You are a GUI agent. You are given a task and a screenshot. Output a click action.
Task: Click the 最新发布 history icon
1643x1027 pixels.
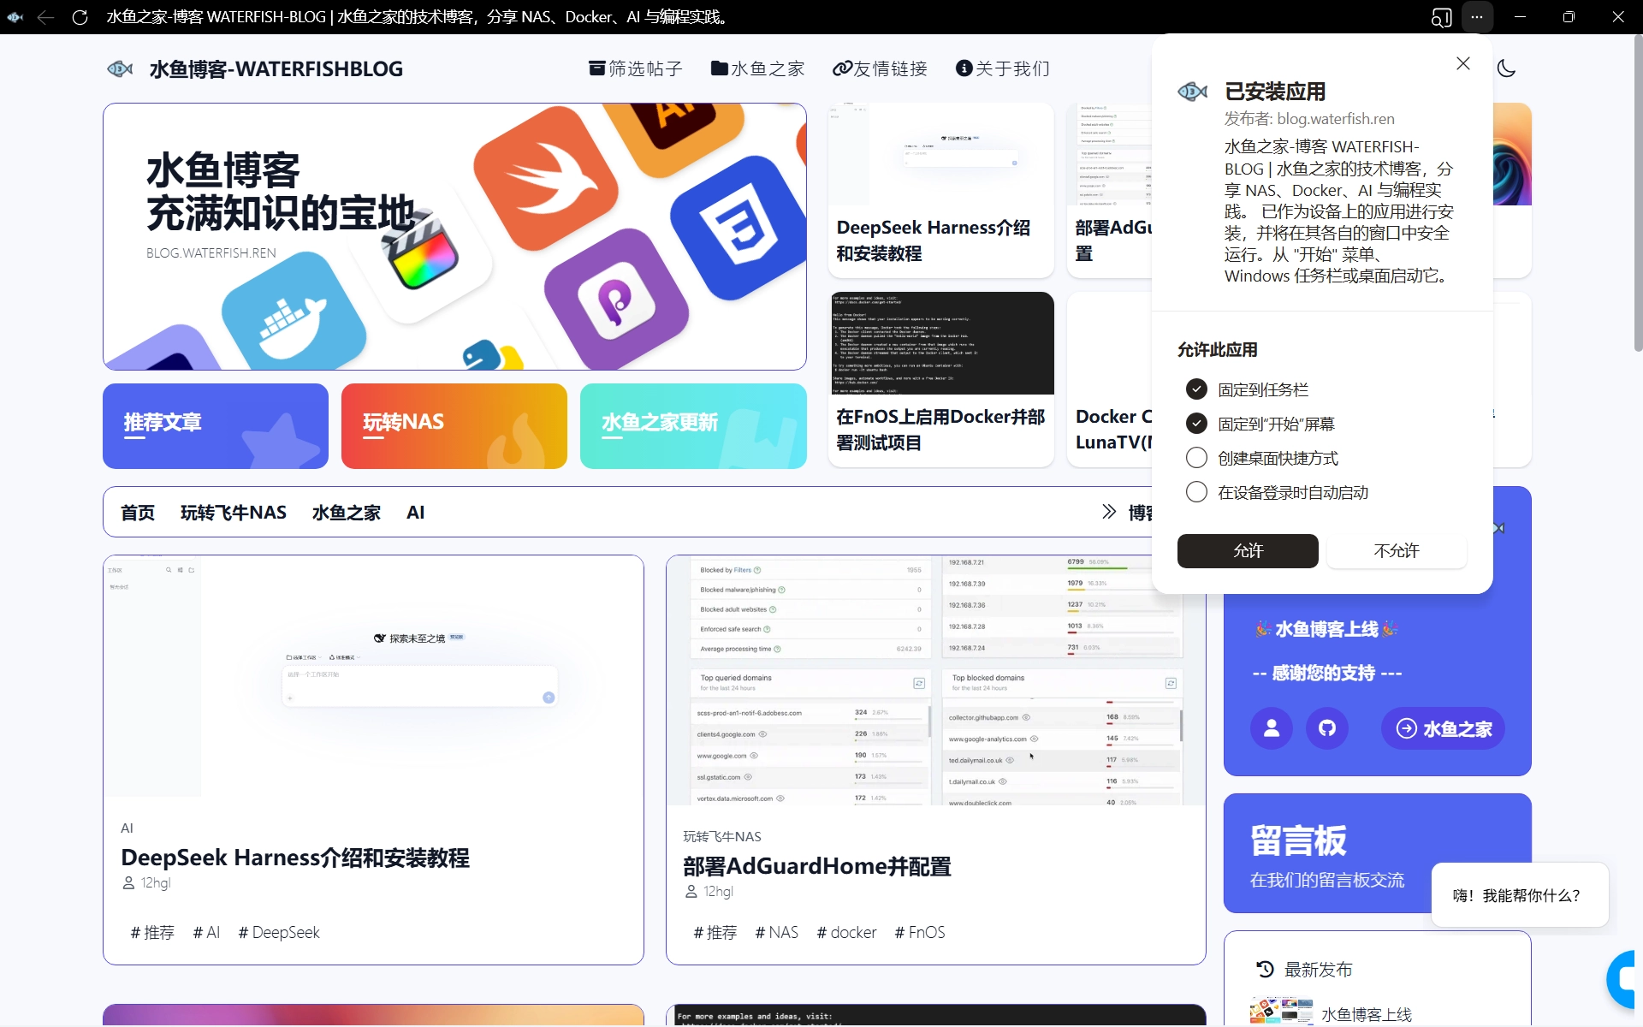[1265, 970]
